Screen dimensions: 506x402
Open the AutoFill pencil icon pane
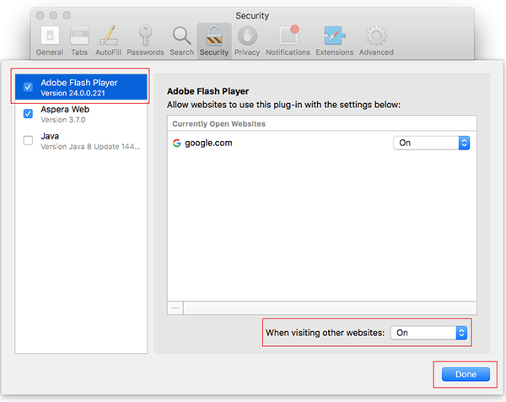click(109, 41)
